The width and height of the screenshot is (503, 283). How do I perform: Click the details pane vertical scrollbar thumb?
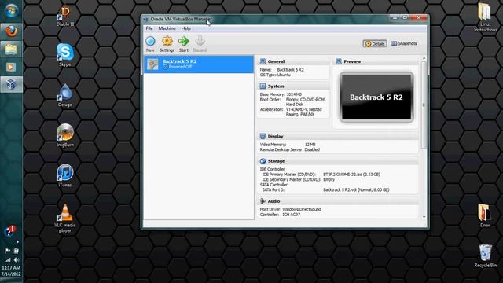click(x=424, y=105)
